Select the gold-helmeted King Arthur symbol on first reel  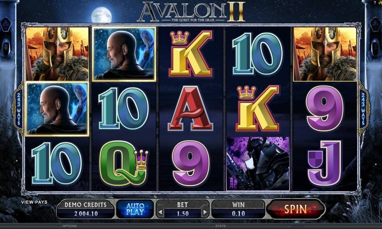click(x=57, y=54)
